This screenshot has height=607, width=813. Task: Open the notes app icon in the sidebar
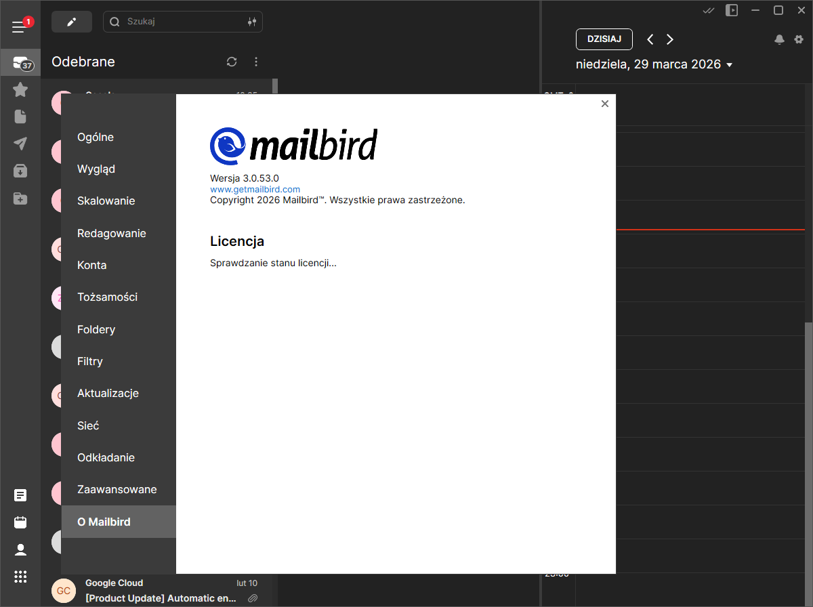tap(20, 495)
